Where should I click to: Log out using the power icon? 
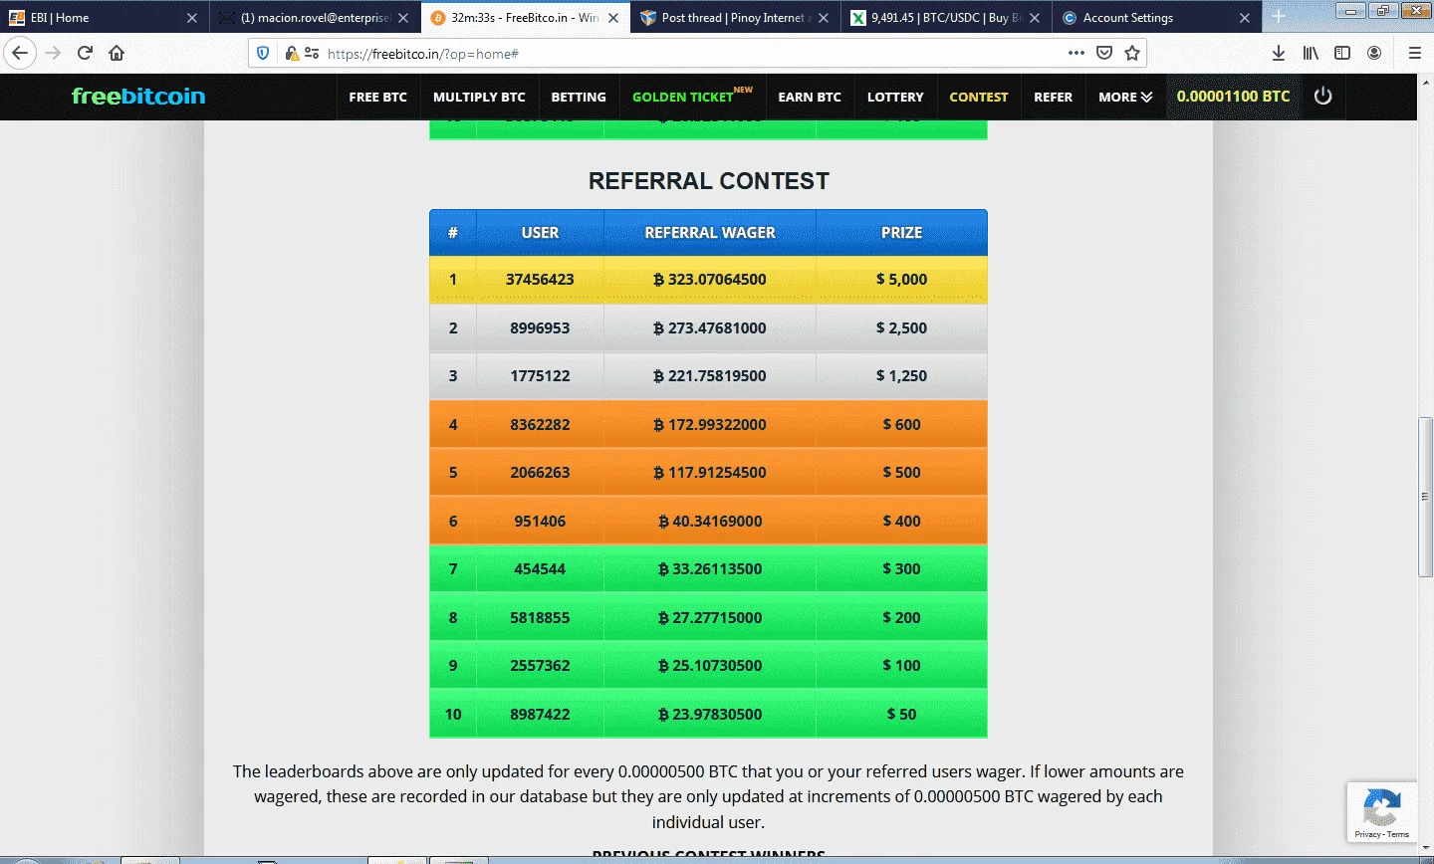pos(1322,97)
